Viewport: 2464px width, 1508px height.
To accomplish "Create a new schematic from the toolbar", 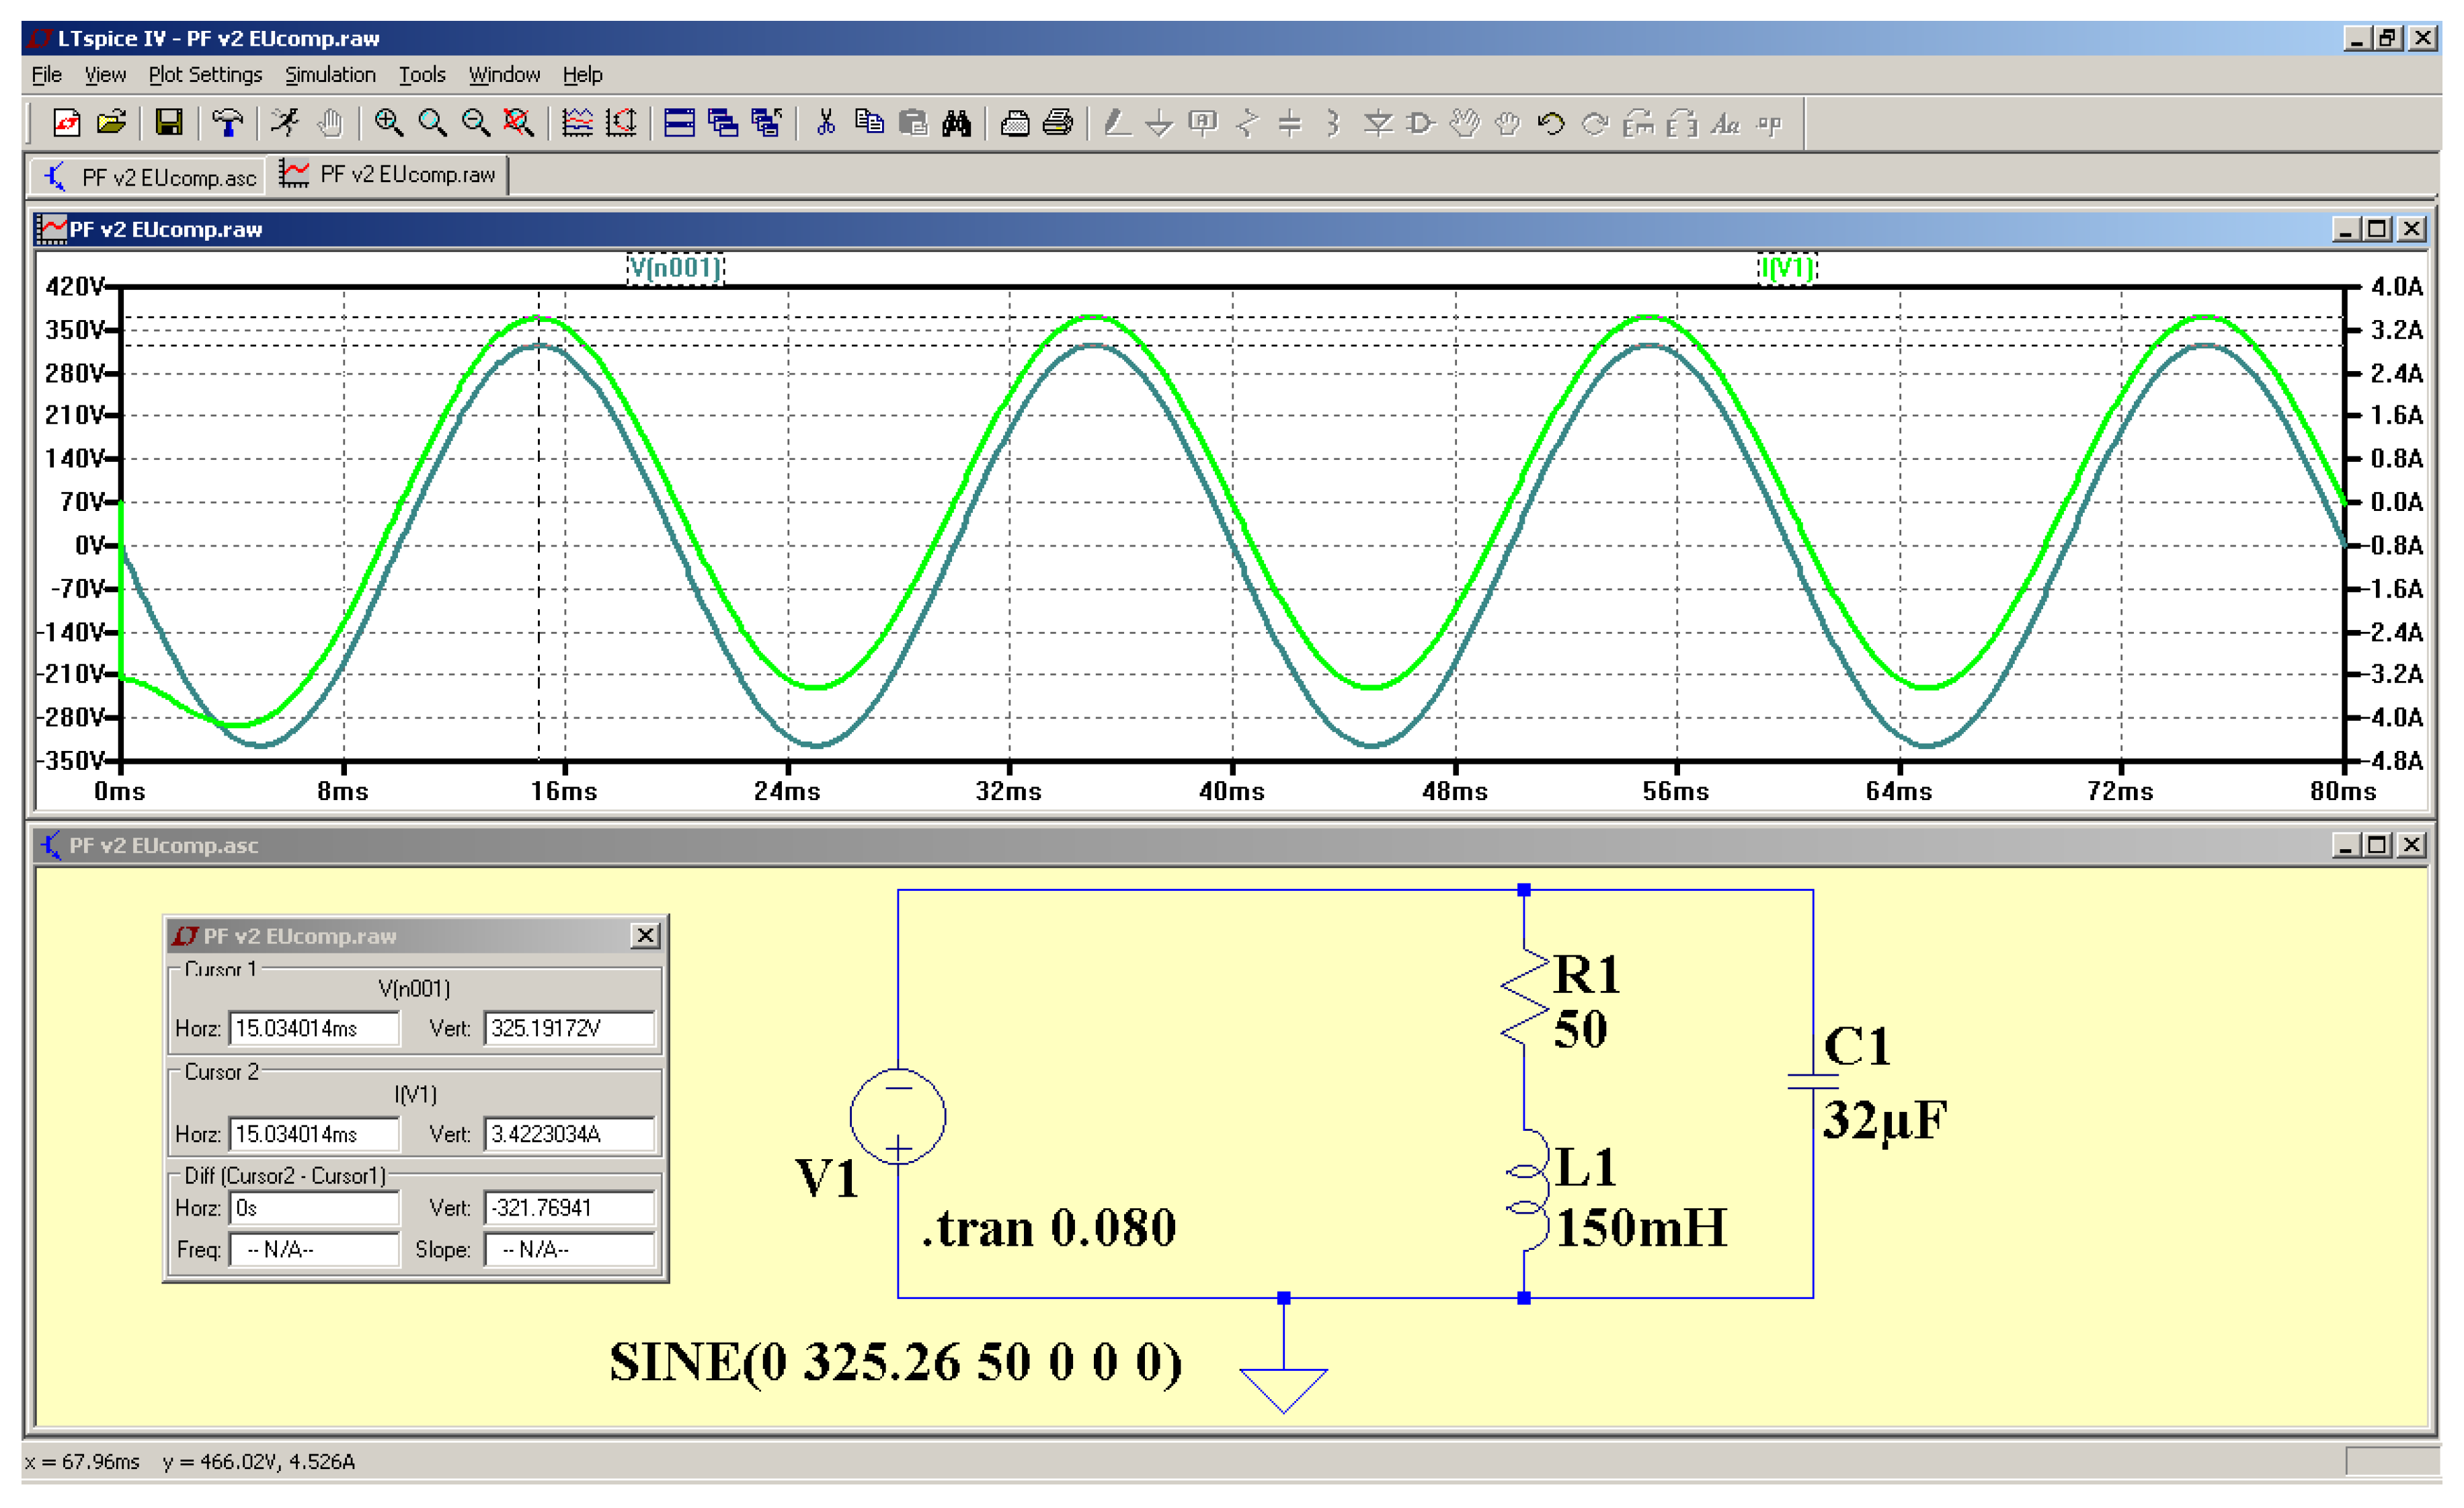I will pyautogui.click(x=67, y=123).
